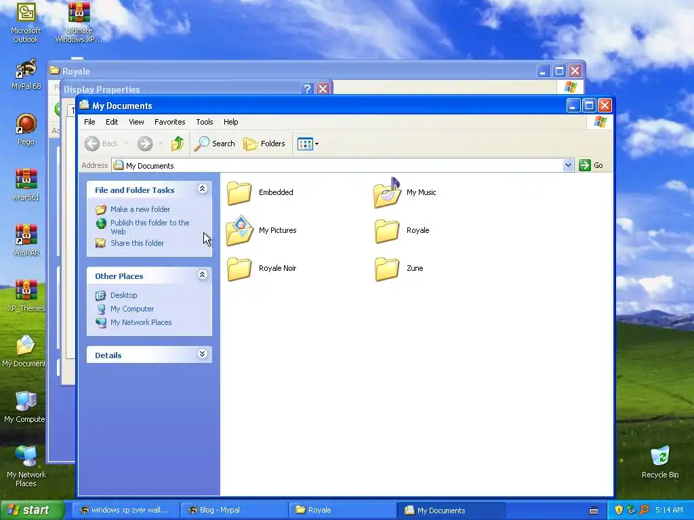This screenshot has width=694, height=520.
Task: Click the security shield tray icon
Action: click(x=618, y=510)
